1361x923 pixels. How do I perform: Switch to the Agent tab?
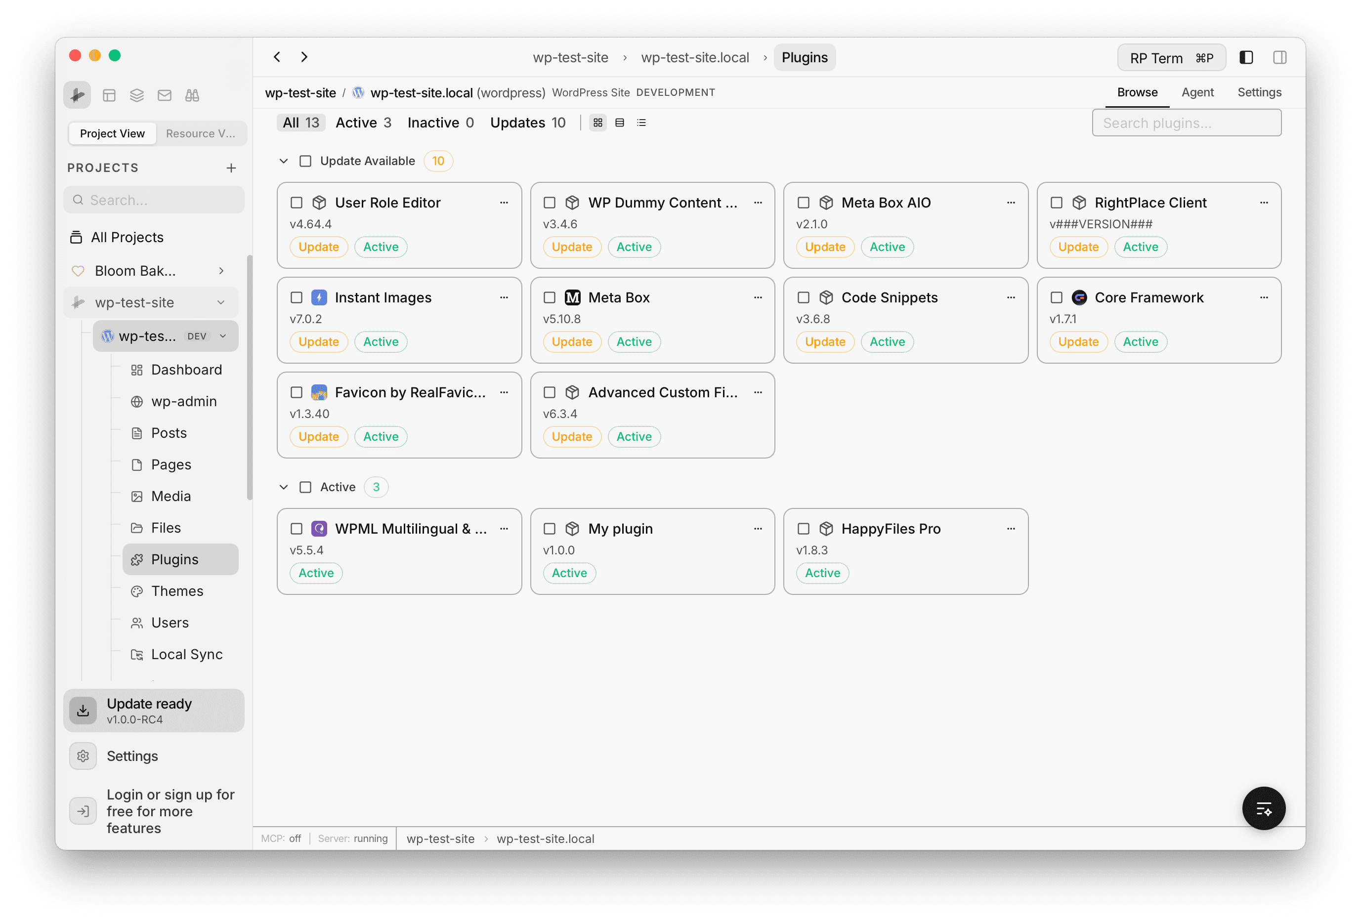click(1197, 92)
